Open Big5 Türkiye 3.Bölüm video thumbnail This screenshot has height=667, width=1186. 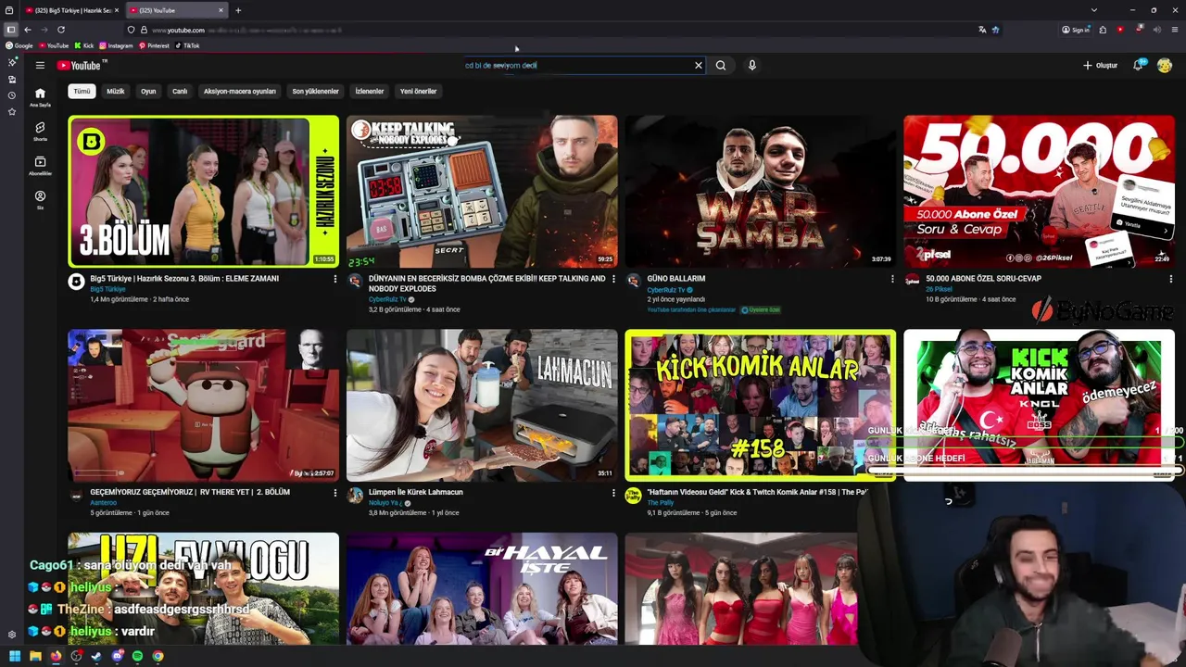pos(204,191)
